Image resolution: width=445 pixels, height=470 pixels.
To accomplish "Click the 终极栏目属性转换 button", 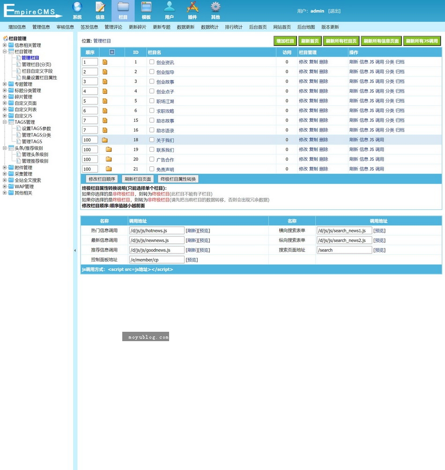I will point(178,179).
